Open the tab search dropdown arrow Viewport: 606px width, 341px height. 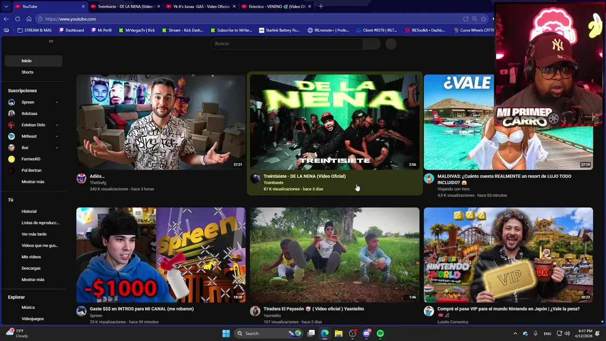point(6,7)
